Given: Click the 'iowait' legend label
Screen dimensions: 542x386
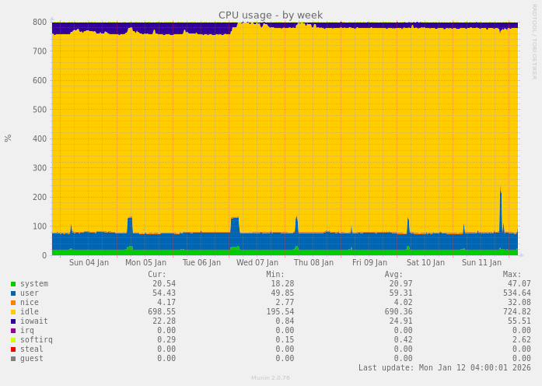Looking at the screenshot, I should tap(34, 321).
